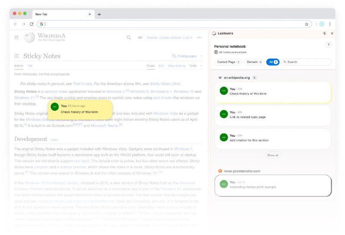Click avatar of 'Link to related topic page' card
Screen dimensions: 345x235
(224, 114)
